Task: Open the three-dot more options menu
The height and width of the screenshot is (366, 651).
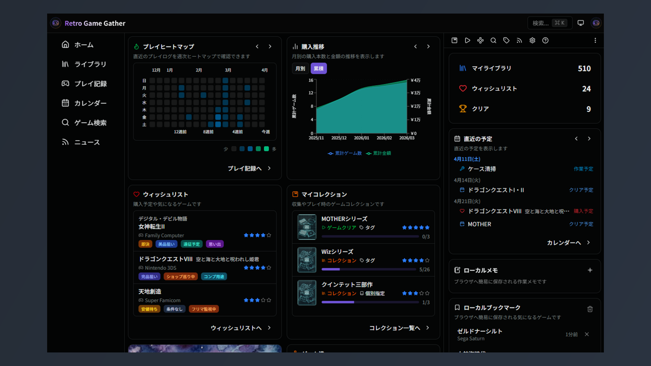Action: click(595, 40)
